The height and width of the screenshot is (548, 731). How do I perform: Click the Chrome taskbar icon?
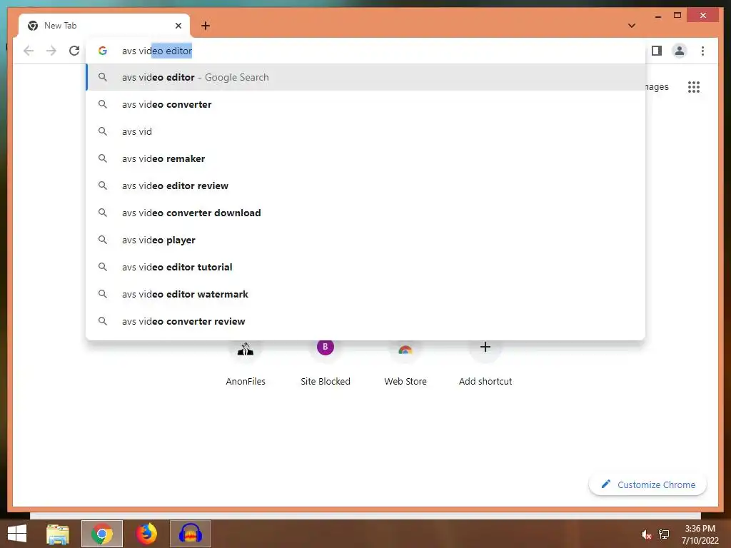(x=101, y=534)
